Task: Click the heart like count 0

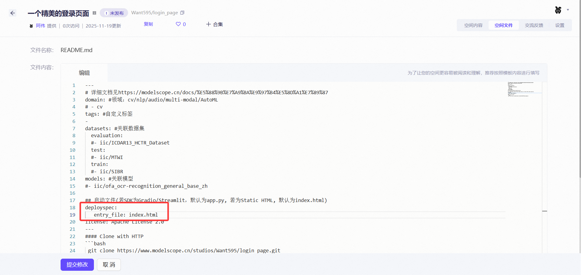Action: click(184, 24)
